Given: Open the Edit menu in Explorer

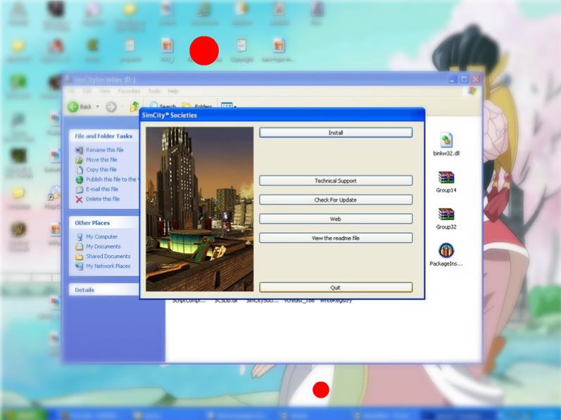Looking at the screenshot, I should click(x=87, y=91).
